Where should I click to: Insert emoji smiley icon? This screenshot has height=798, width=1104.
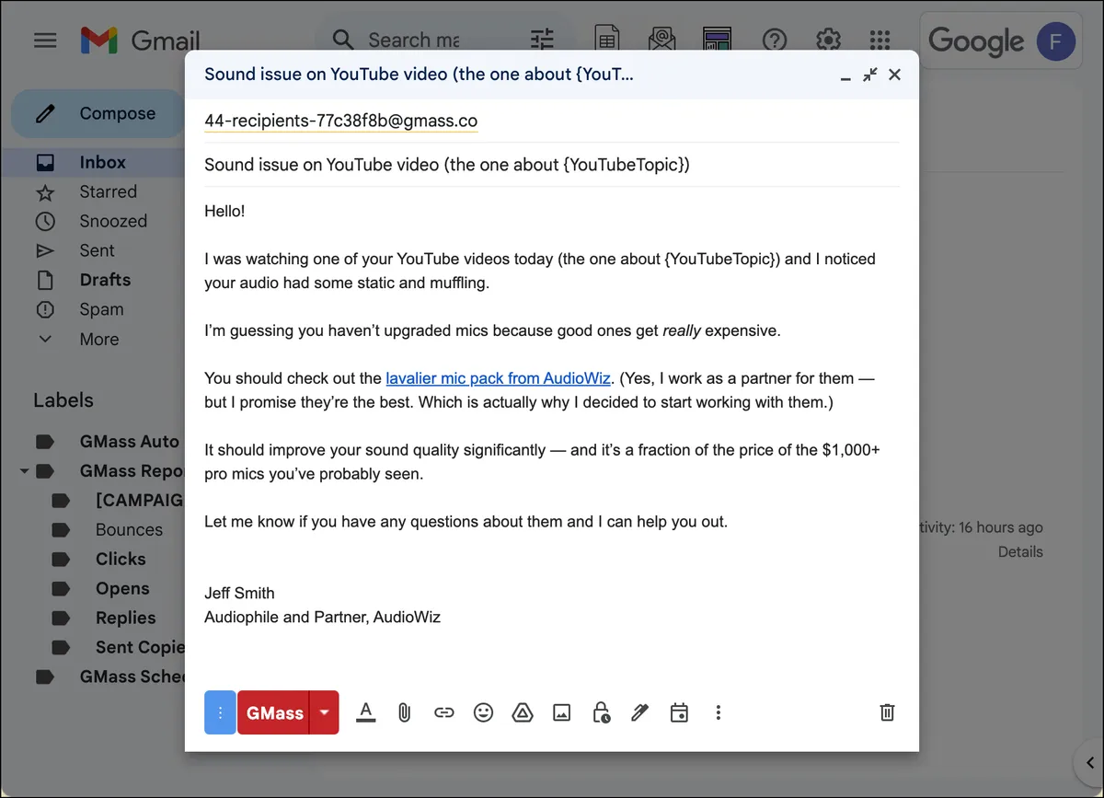coord(483,712)
